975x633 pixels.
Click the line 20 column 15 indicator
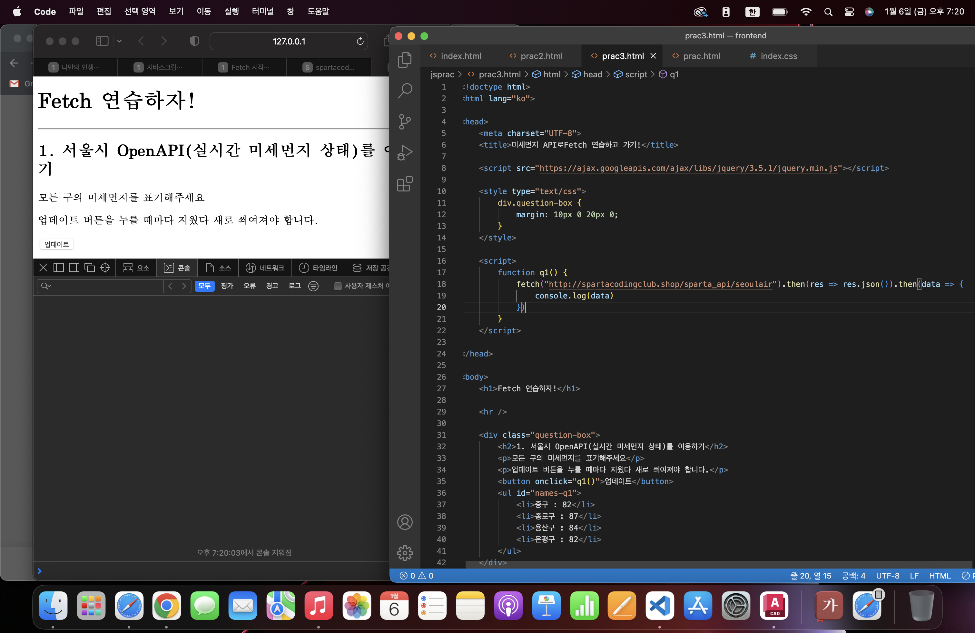click(810, 576)
